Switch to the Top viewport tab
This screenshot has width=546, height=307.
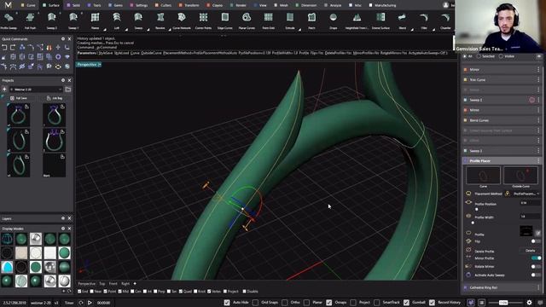(102, 284)
